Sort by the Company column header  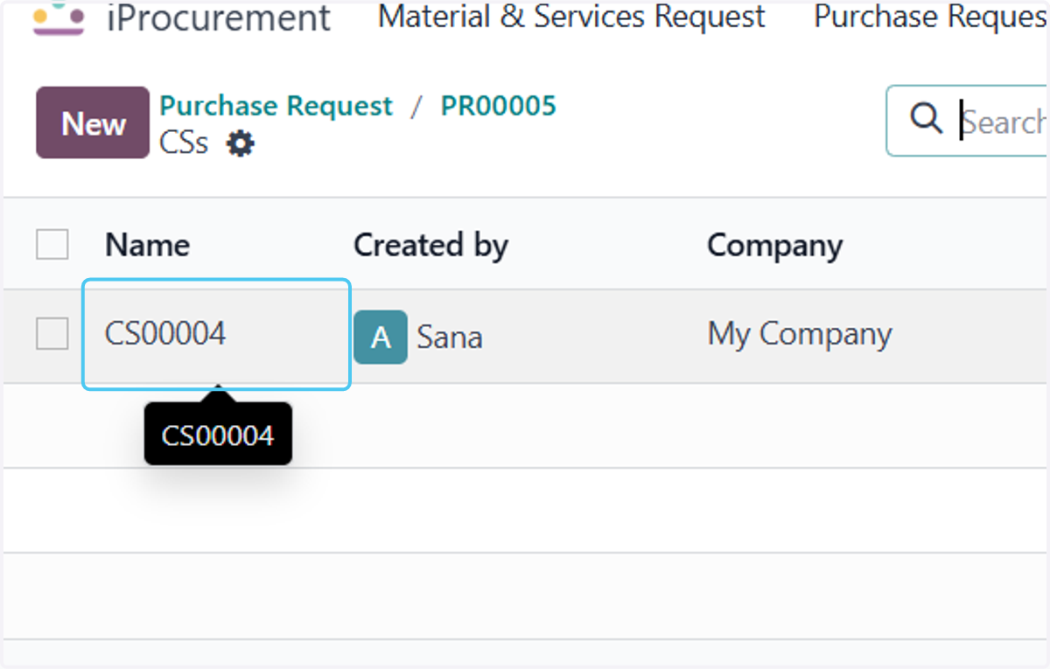(774, 246)
